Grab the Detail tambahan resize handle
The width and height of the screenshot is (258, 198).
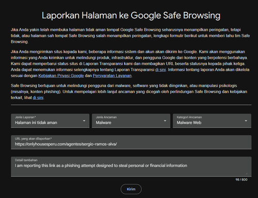point(246,173)
